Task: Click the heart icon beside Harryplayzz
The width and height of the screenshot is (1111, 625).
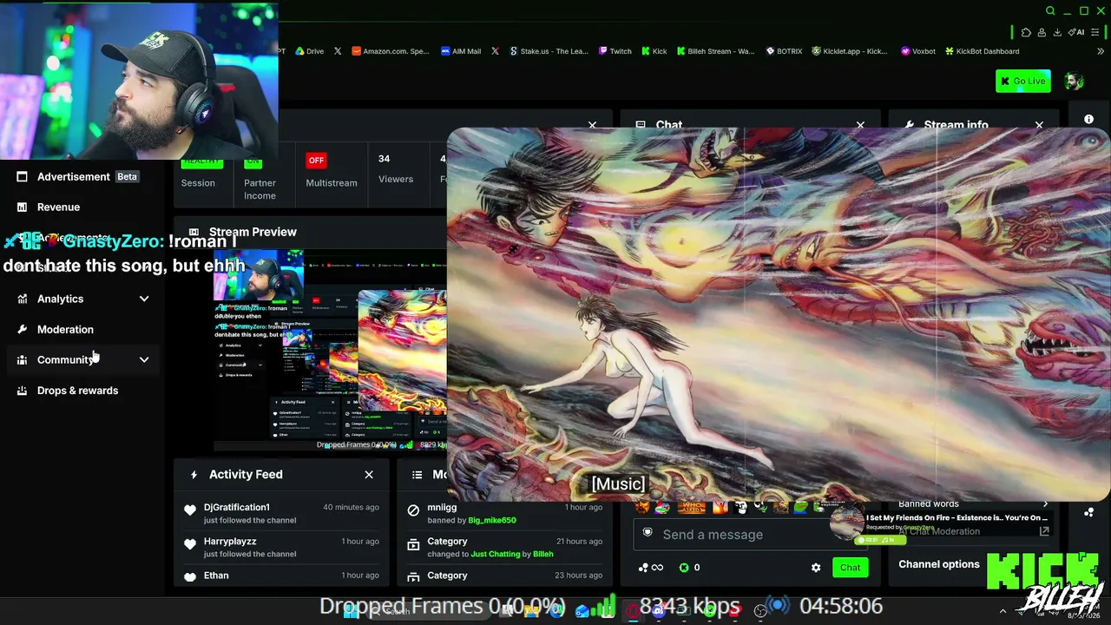Action: click(190, 544)
